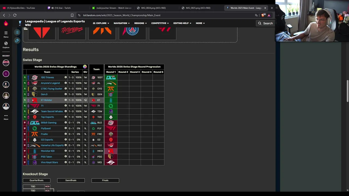Click Fnatic logo in CFO Round 1 cell
349x196 pixels.
tap(111, 89)
